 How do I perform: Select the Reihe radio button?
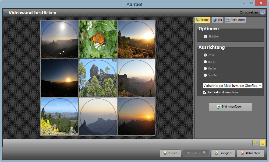click(x=206, y=68)
